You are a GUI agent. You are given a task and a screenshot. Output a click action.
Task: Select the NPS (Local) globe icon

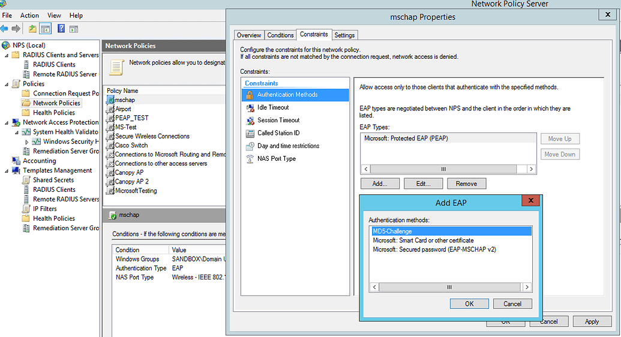coord(6,45)
